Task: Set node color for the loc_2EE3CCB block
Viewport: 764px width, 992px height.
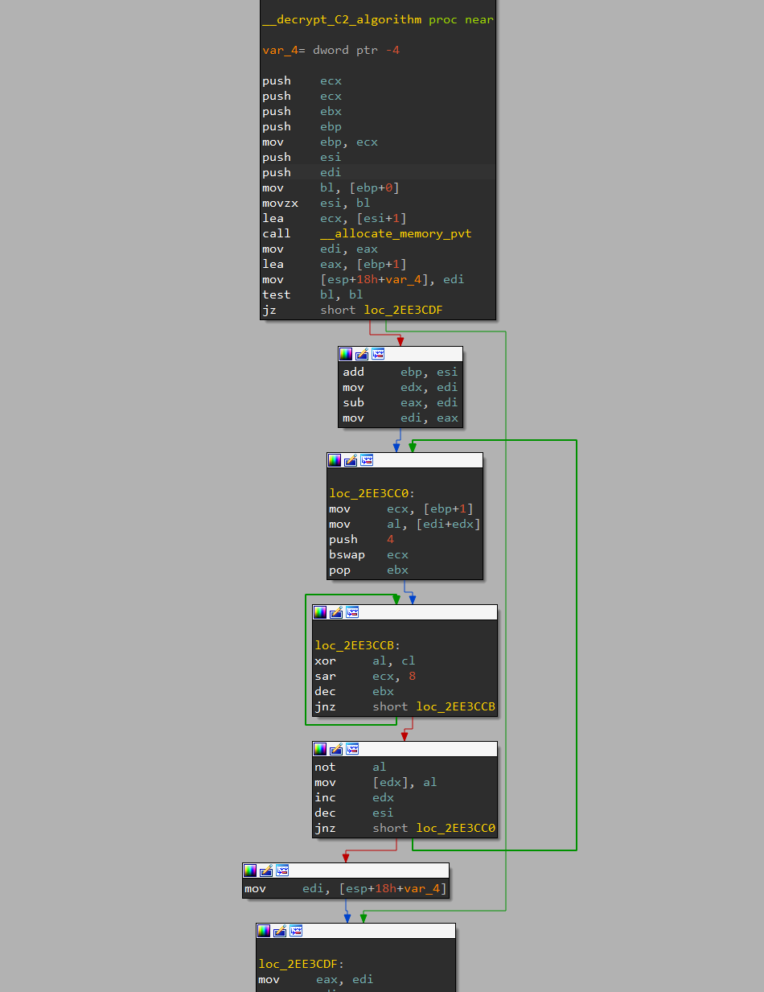Action: [320, 612]
